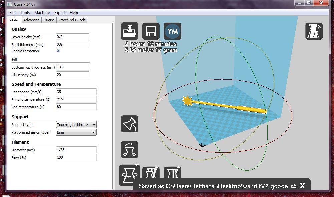
Task: Close the Cura window
Action: (321, 3)
